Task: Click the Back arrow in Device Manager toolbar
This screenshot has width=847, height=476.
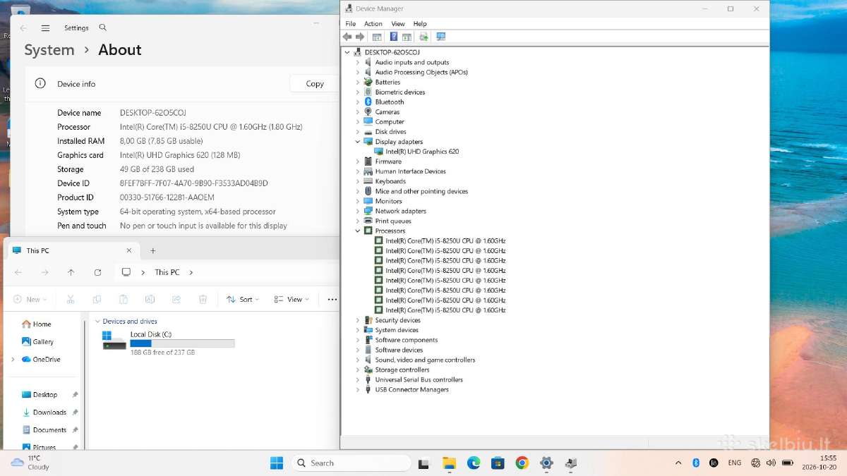Action: click(x=347, y=37)
